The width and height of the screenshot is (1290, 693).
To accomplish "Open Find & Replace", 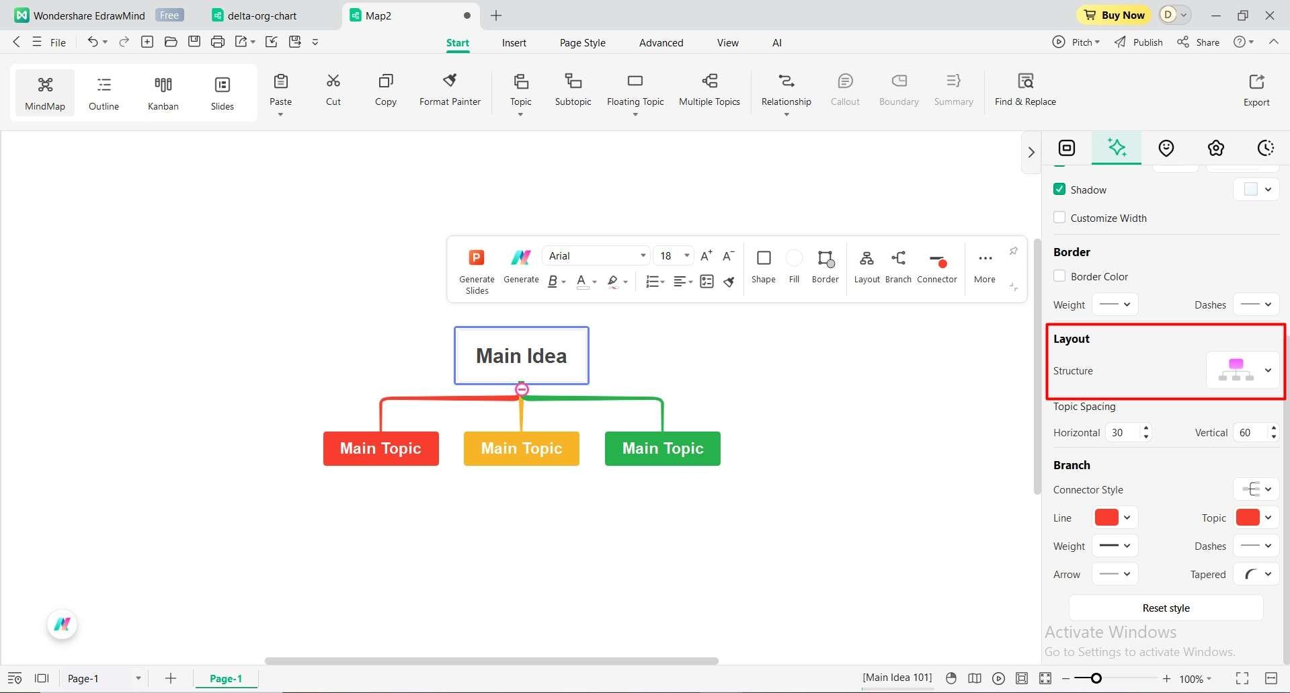I will (1025, 89).
